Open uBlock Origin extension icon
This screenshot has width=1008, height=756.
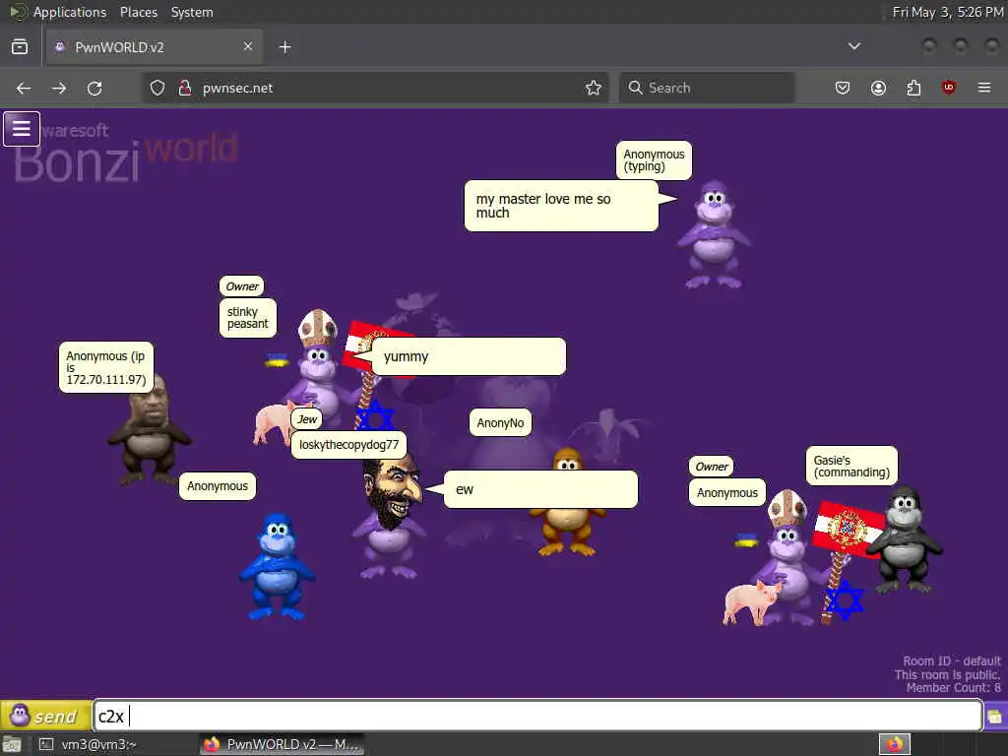(x=949, y=88)
